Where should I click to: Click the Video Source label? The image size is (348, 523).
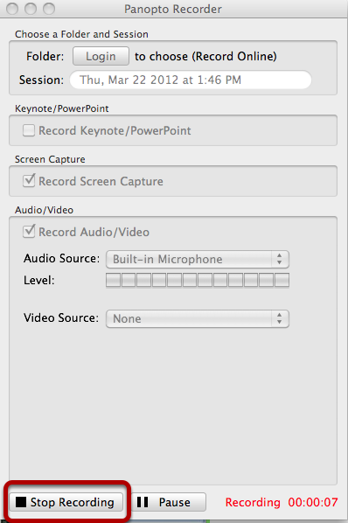tap(61, 317)
